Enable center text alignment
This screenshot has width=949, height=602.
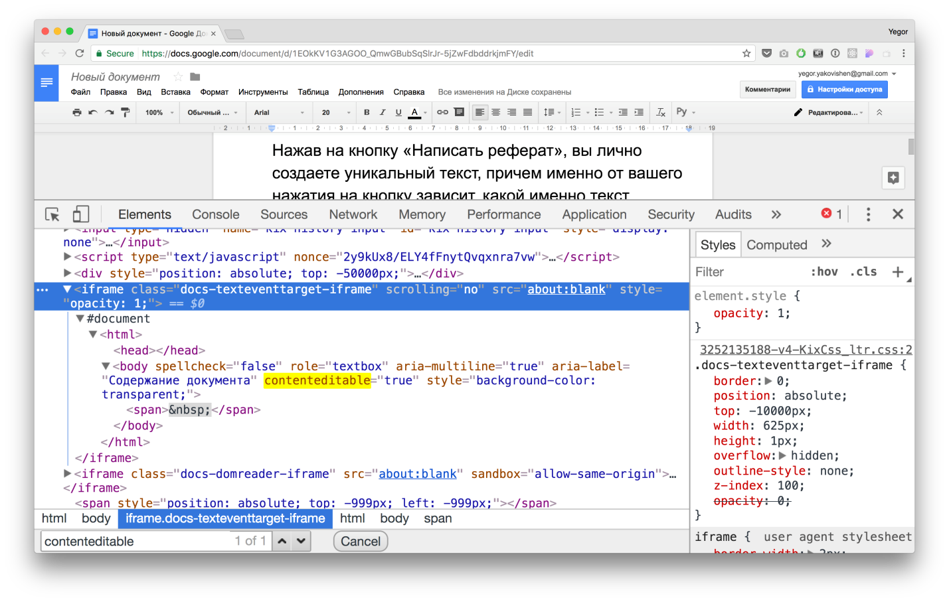[x=495, y=112]
